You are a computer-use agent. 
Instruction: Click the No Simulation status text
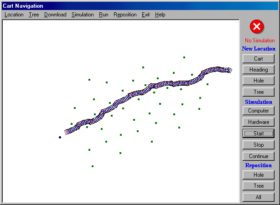click(x=259, y=41)
